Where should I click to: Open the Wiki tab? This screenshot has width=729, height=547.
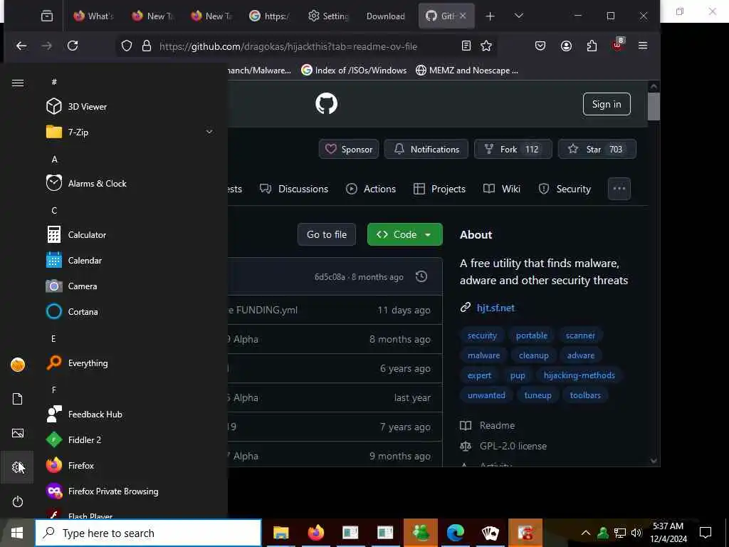click(502, 189)
